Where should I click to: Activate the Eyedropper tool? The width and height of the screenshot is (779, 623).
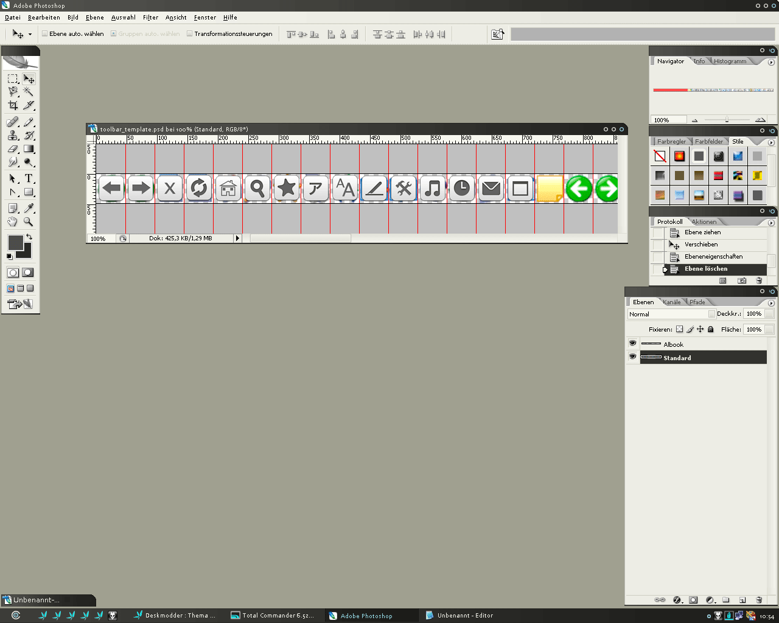(x=29, y=209)
